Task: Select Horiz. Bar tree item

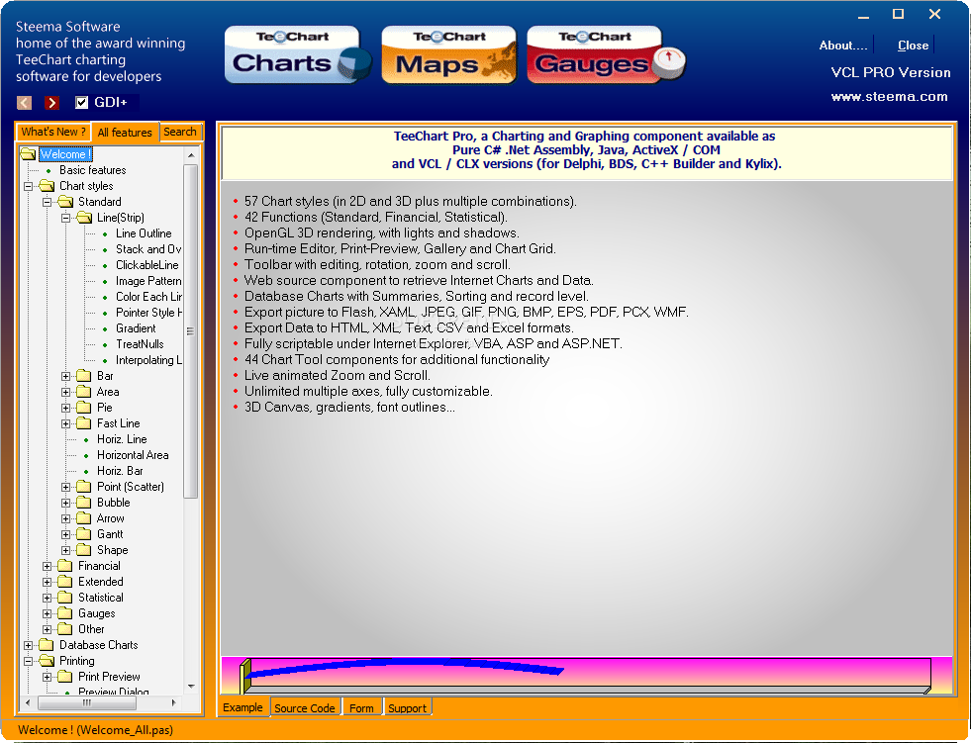Action: [120, 471]
